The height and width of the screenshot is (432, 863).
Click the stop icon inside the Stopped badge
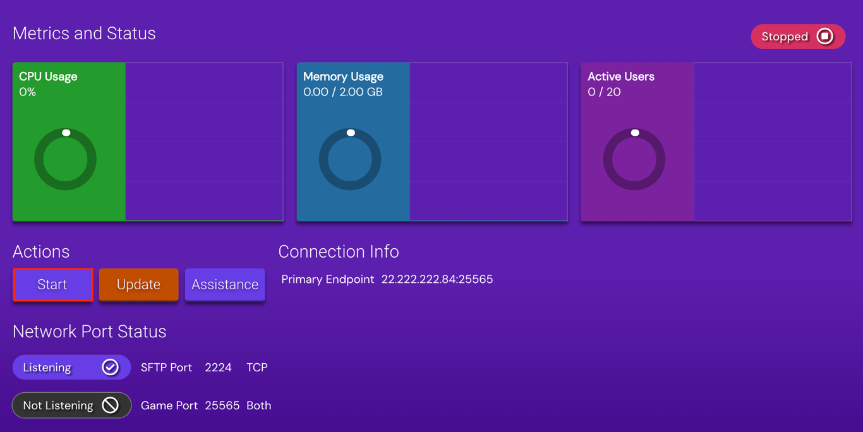(x=825, y=36)
